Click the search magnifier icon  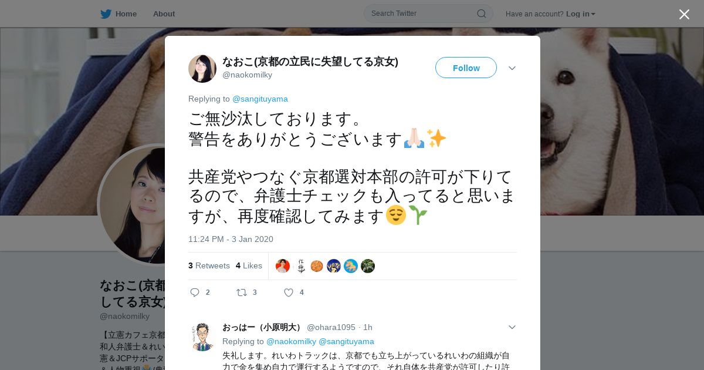[x=482, y=14]
